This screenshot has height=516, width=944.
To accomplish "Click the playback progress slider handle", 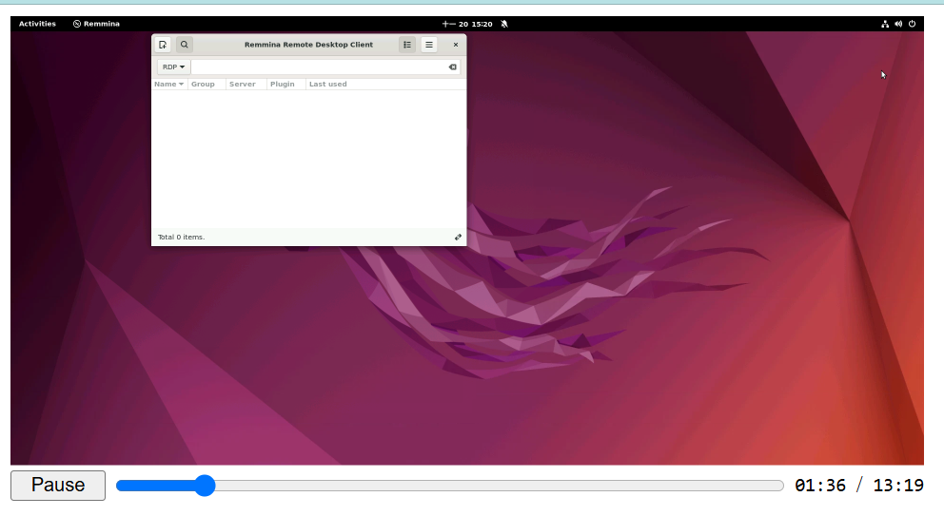I will click(205, 486).
